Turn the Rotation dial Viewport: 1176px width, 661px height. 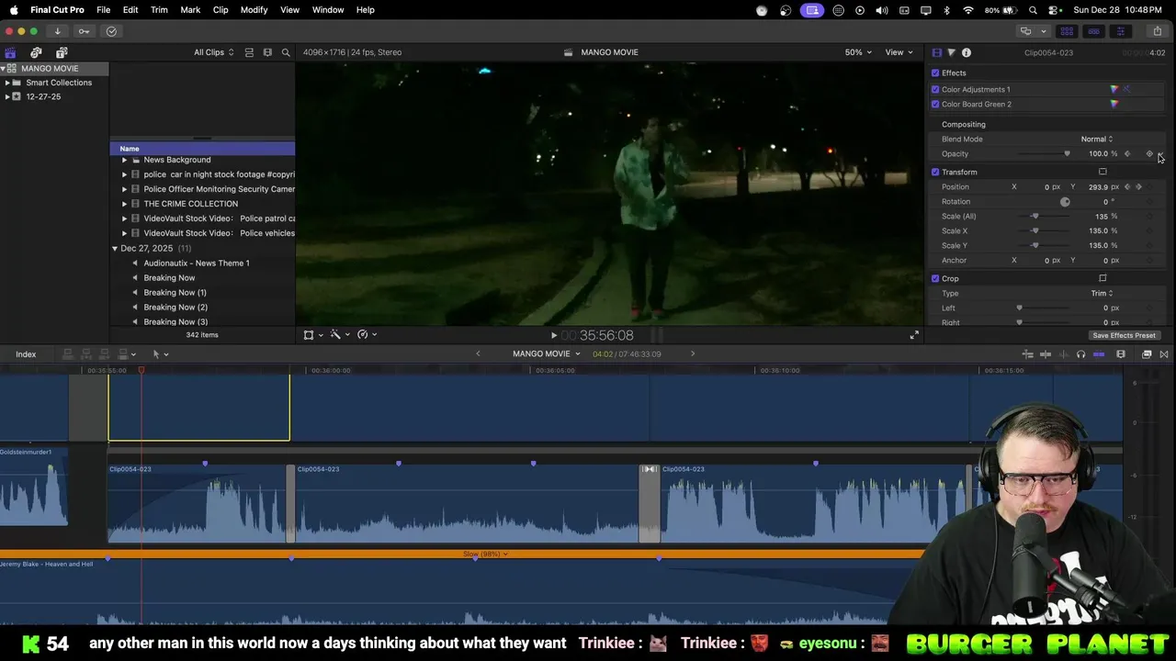1065,202
